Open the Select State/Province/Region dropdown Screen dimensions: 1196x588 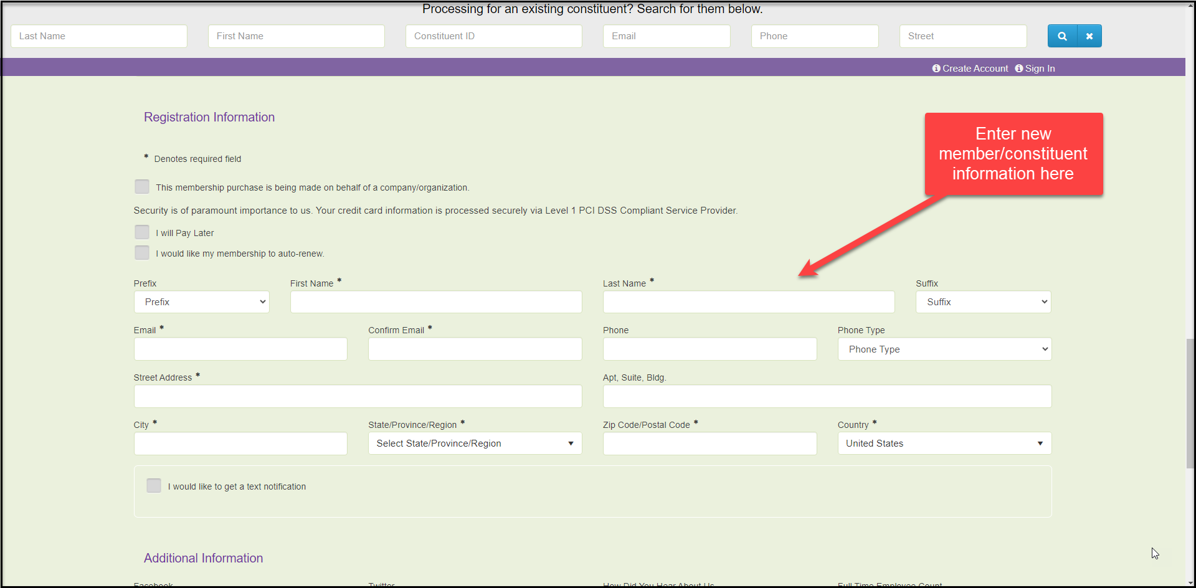point(475,443)
